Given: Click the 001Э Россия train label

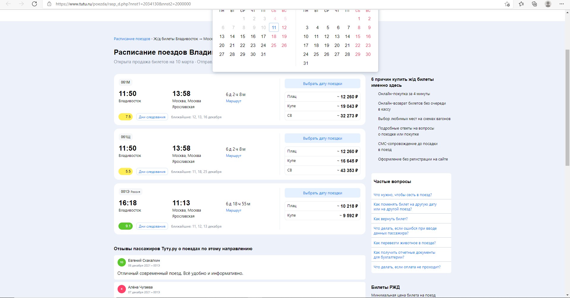Looking at the screenshot, I should 130,192.
